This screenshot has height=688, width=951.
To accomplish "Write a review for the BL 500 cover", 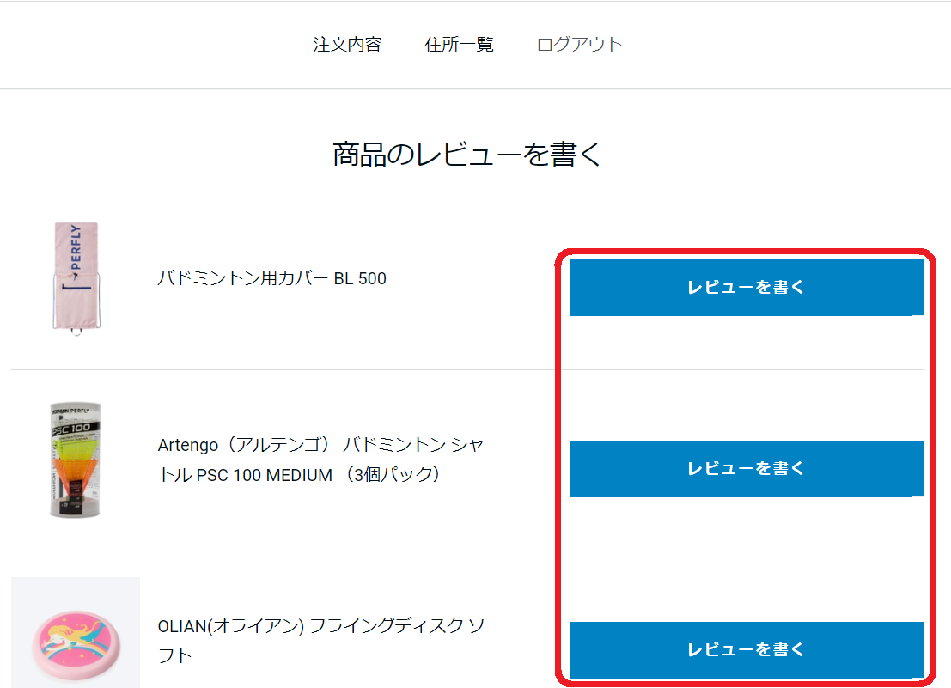I will point(747,288).
